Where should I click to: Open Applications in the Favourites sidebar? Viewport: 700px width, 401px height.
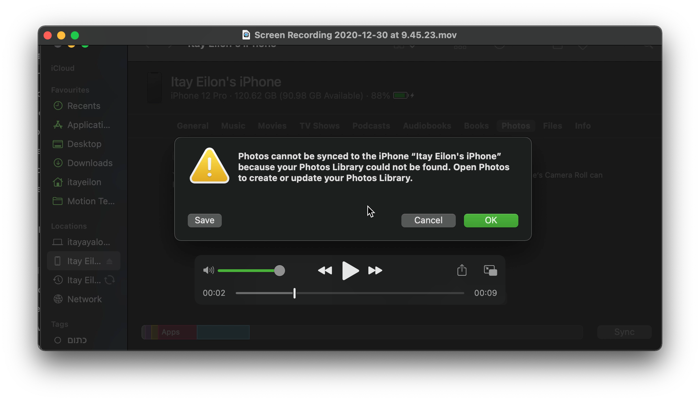88,125
